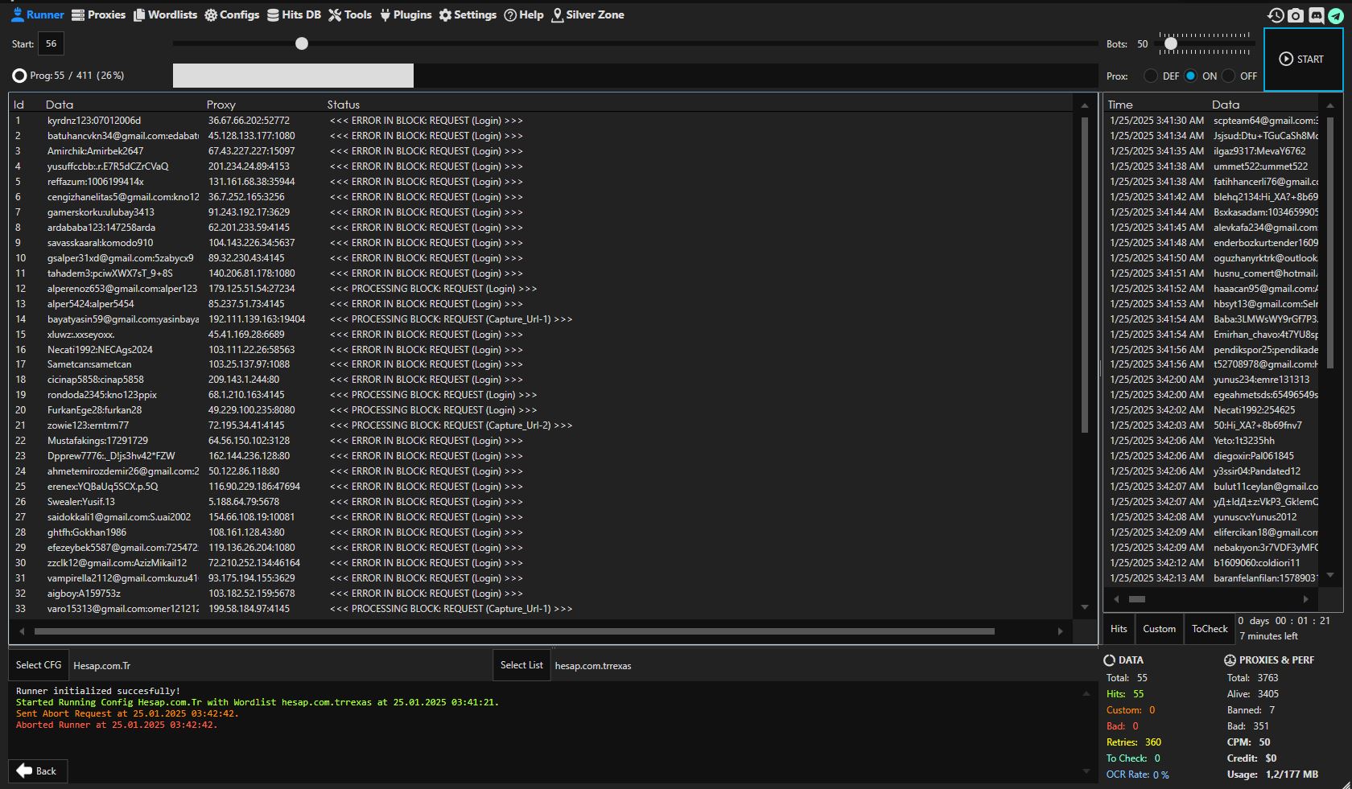Open the Wordlists section icon
This screenshot has height=789, width=1352.
pos(139,14)
